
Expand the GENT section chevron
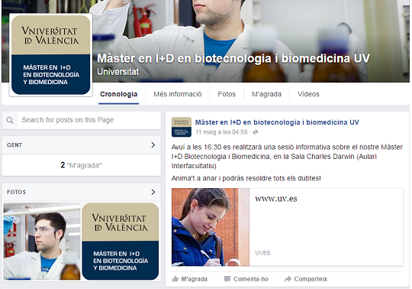(x=153, y=145)
